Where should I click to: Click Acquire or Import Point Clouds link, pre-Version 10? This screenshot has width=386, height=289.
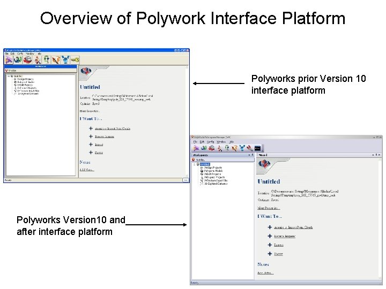(113, 128)
